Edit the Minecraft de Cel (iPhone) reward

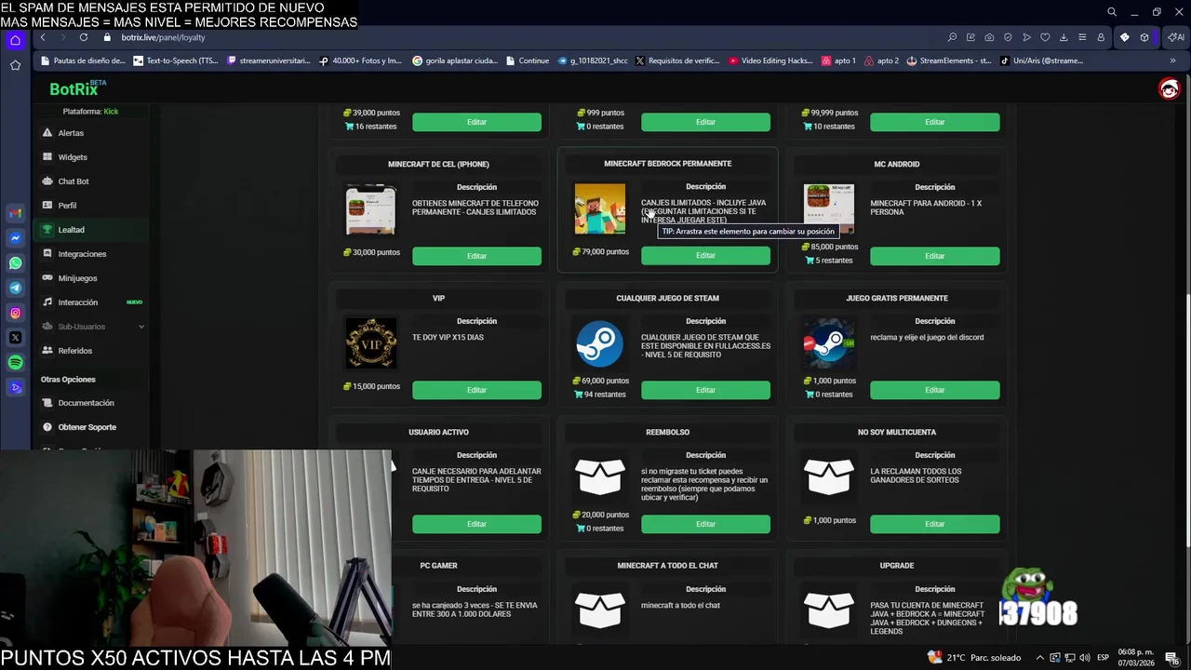coord(476,256)
